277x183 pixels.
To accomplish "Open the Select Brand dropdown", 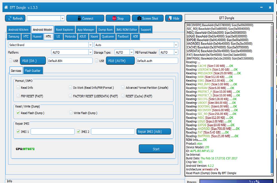I will pos(90,45).
